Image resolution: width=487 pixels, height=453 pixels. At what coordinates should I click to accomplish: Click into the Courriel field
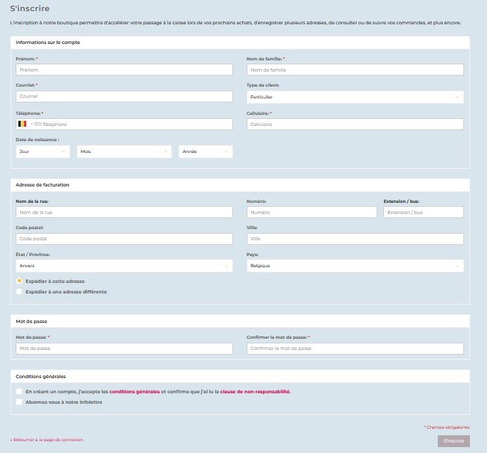pyautogui.click(x=124, y=97)
